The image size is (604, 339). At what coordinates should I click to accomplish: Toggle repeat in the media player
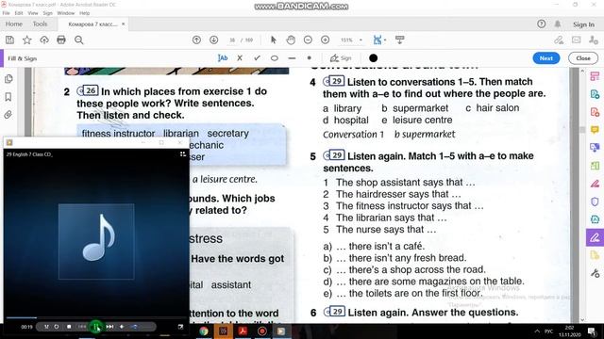(x=57, y=327)
